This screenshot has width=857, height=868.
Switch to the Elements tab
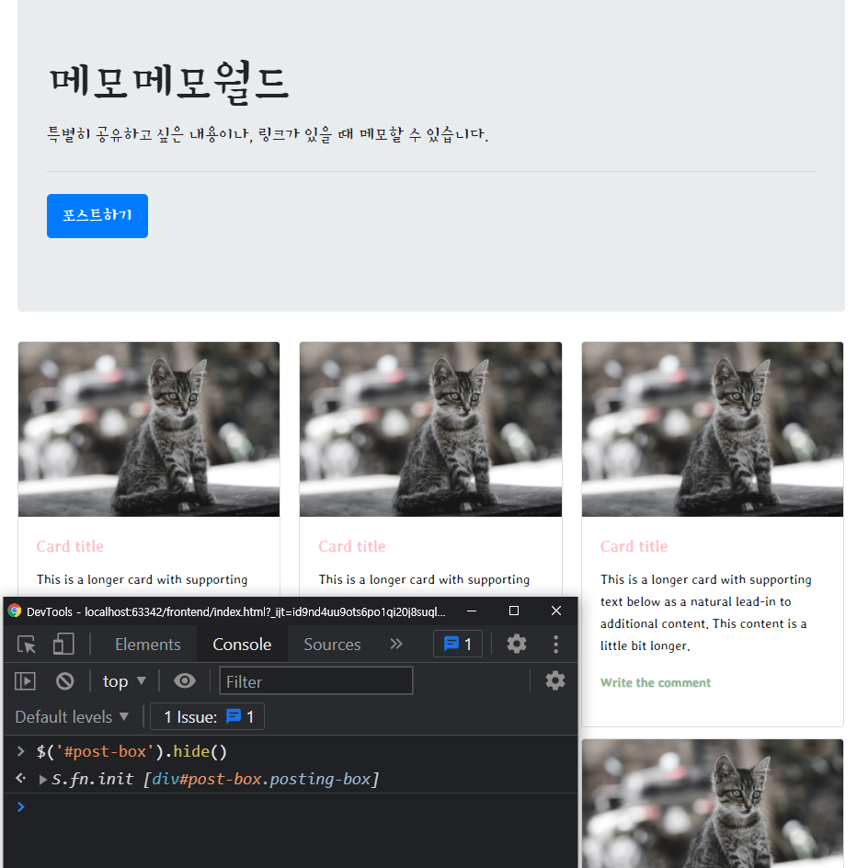[148, 645]
